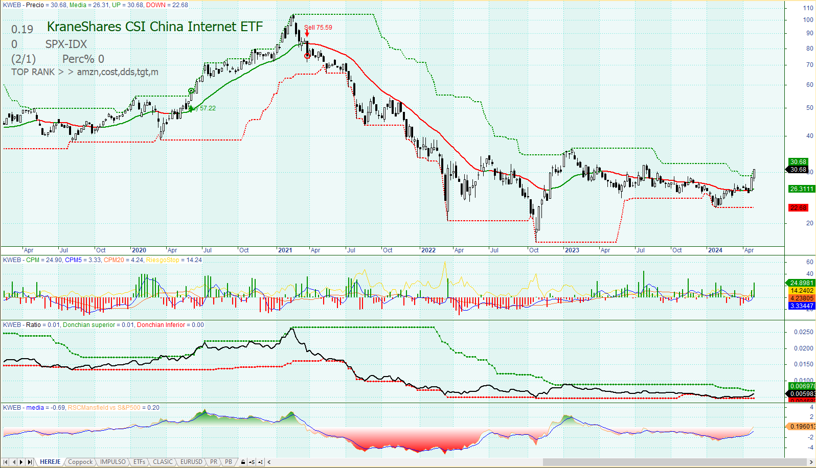Viewport: 816px width, 468px height.
Task: Click the symbol link 'S' icon
Action: (252, 462)
